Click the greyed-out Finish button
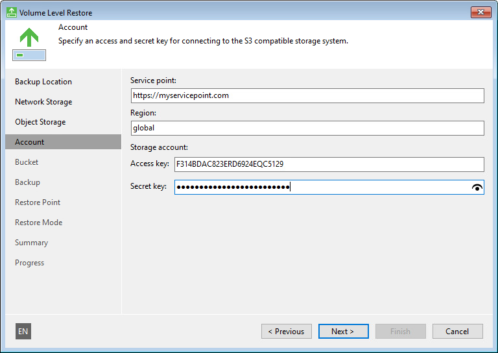Image resolution: width=498 pixels, height=353 pixels. (401, 332)
